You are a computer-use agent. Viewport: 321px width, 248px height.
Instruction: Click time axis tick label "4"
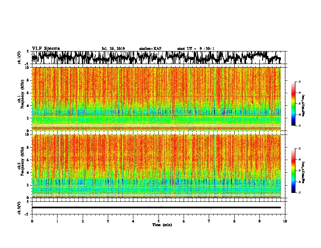tap(133, 221)
